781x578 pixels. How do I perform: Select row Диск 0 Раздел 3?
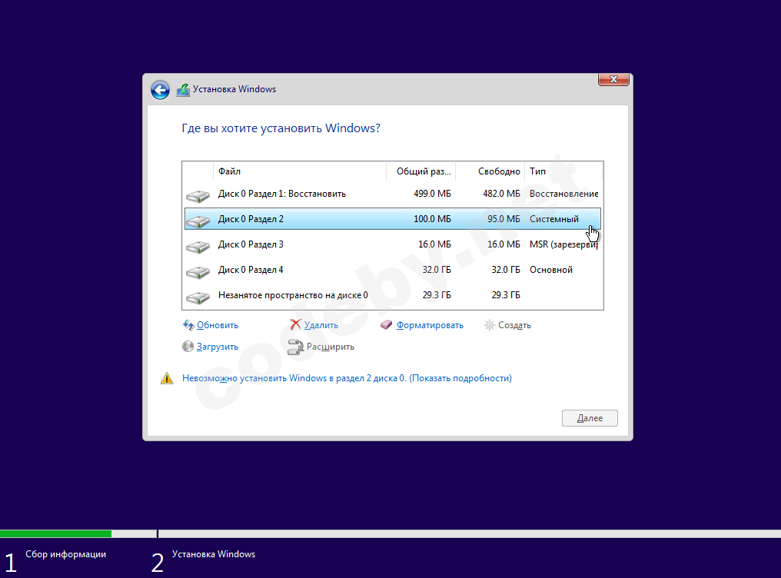(x=393, y=244)
